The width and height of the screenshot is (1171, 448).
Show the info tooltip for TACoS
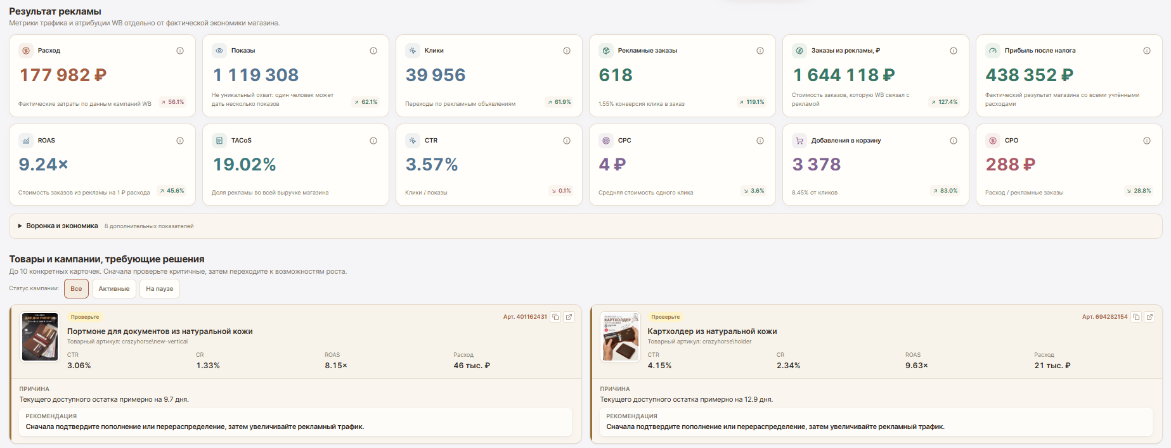[373, 141]
